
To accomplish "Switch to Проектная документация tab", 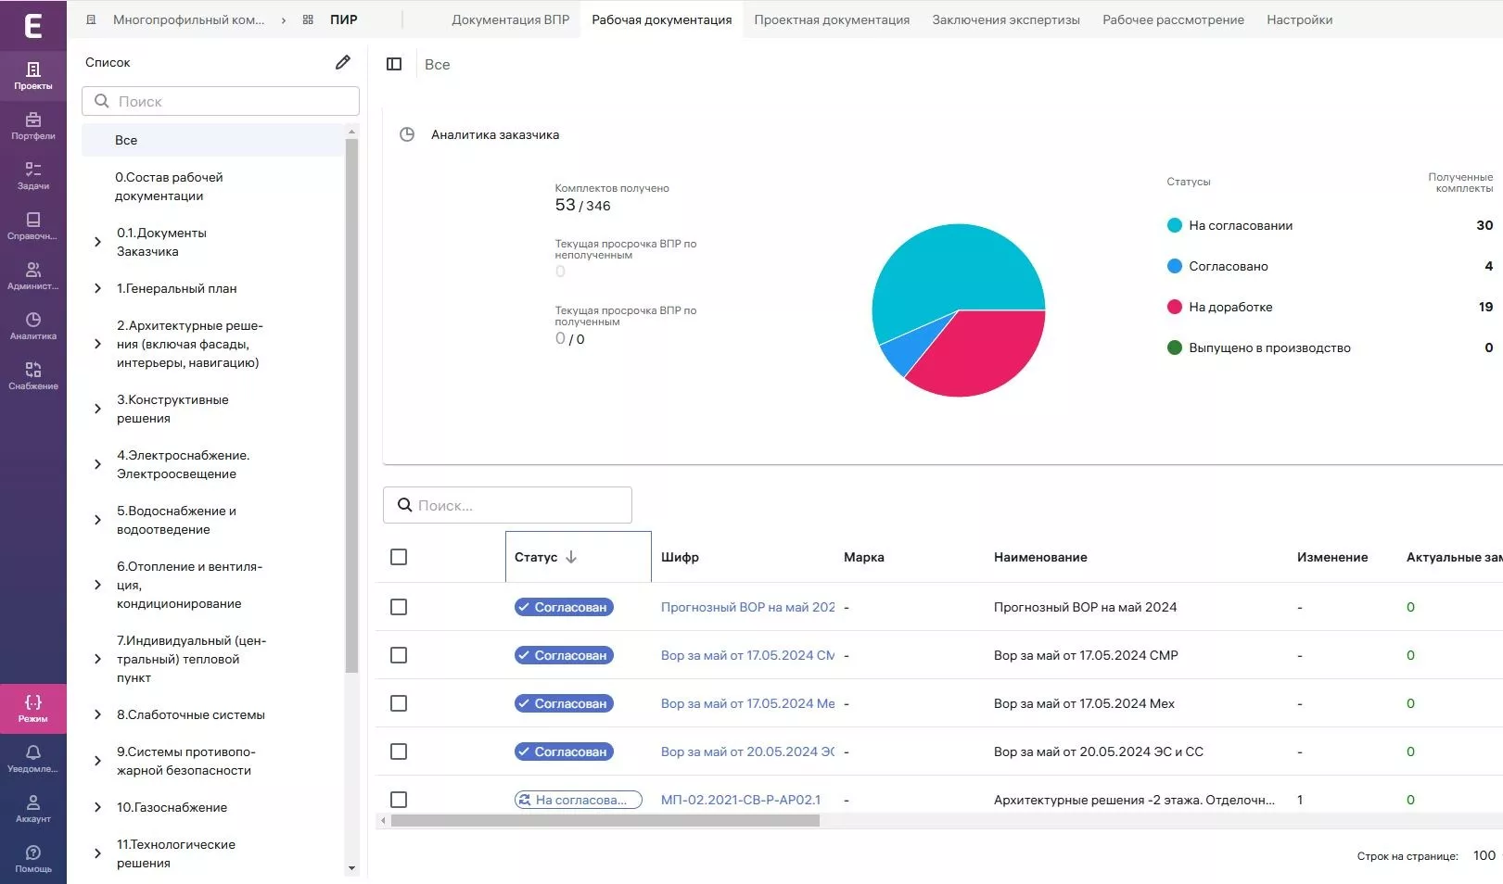I will click(832, 19).
